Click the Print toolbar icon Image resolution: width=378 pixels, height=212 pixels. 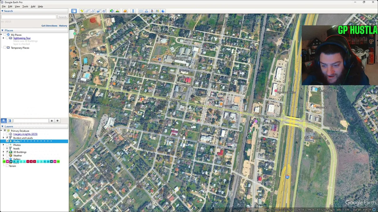146,11
